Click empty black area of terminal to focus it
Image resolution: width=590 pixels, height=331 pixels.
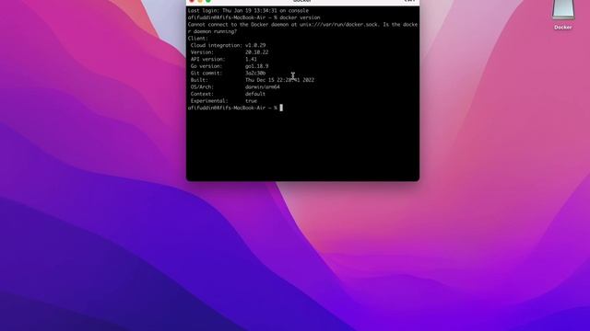tap(302, 146)
